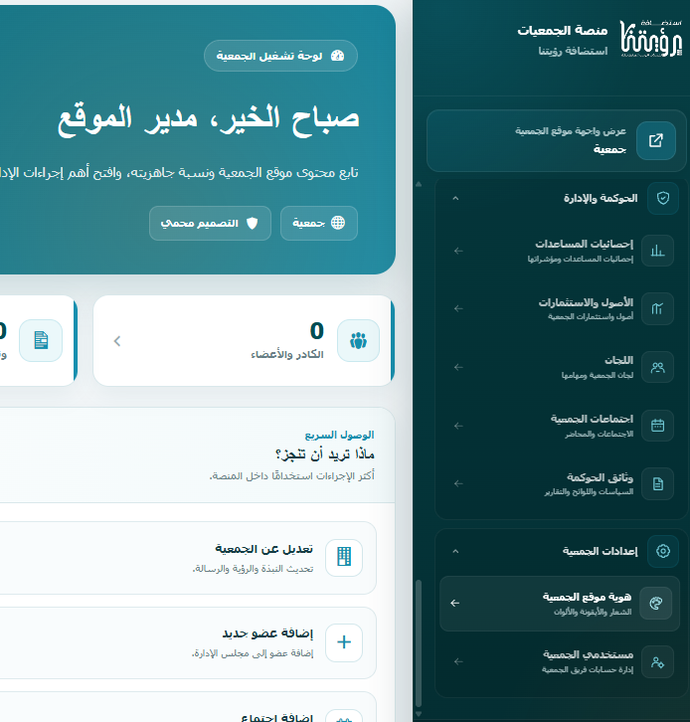Image resolution: width=690 pixels, height=722 pixels.
Task: Click the palette icon for هوية موقع الجمعية
Action: [656, 604]
